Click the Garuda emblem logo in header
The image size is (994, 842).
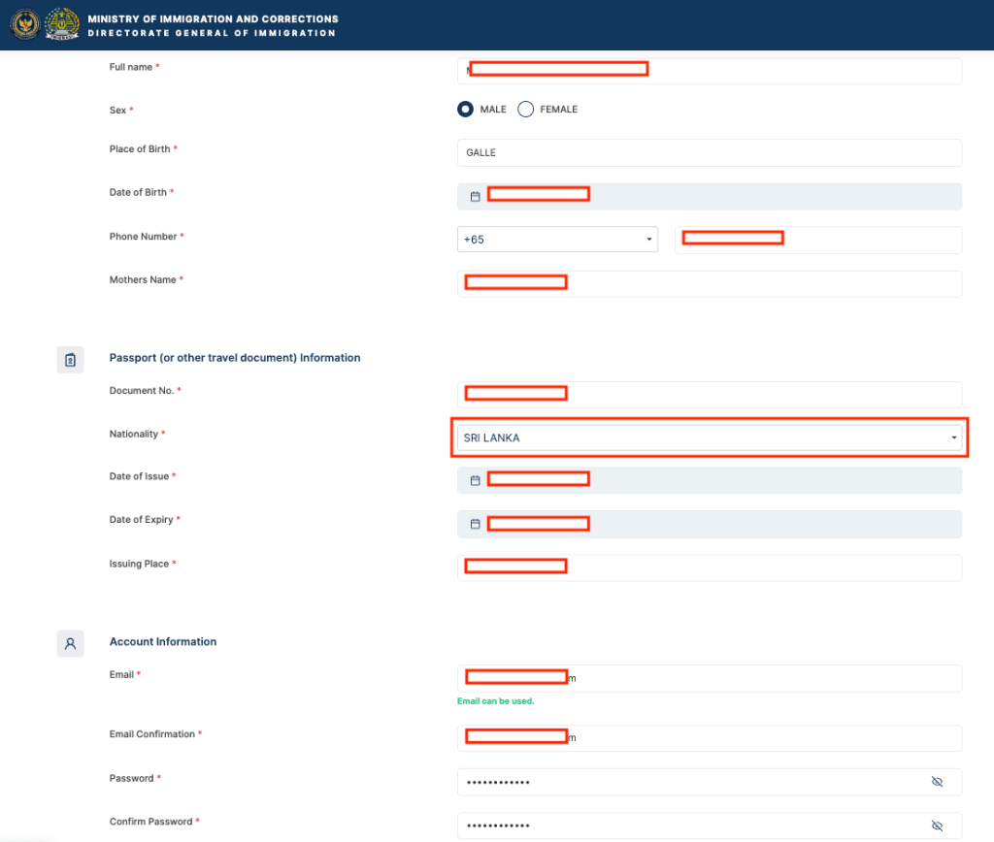coord(25,24)
